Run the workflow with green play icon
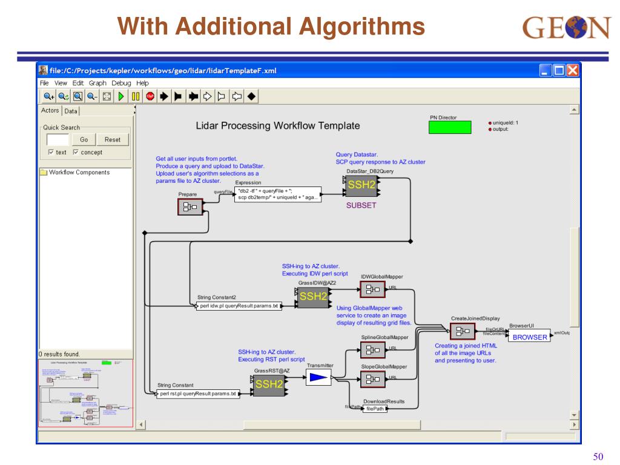The width and height of the screenshot is (620, 465). click(x=121, y=96)
